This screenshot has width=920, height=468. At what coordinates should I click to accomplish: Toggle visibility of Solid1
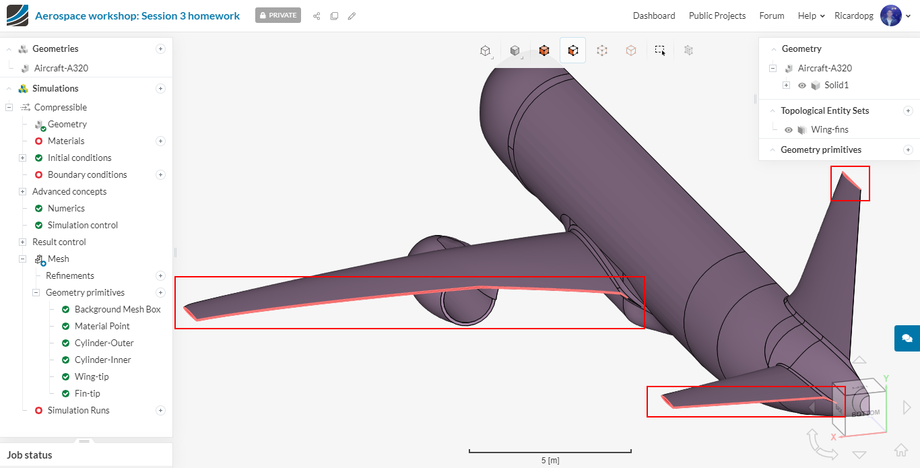point(802,86)
